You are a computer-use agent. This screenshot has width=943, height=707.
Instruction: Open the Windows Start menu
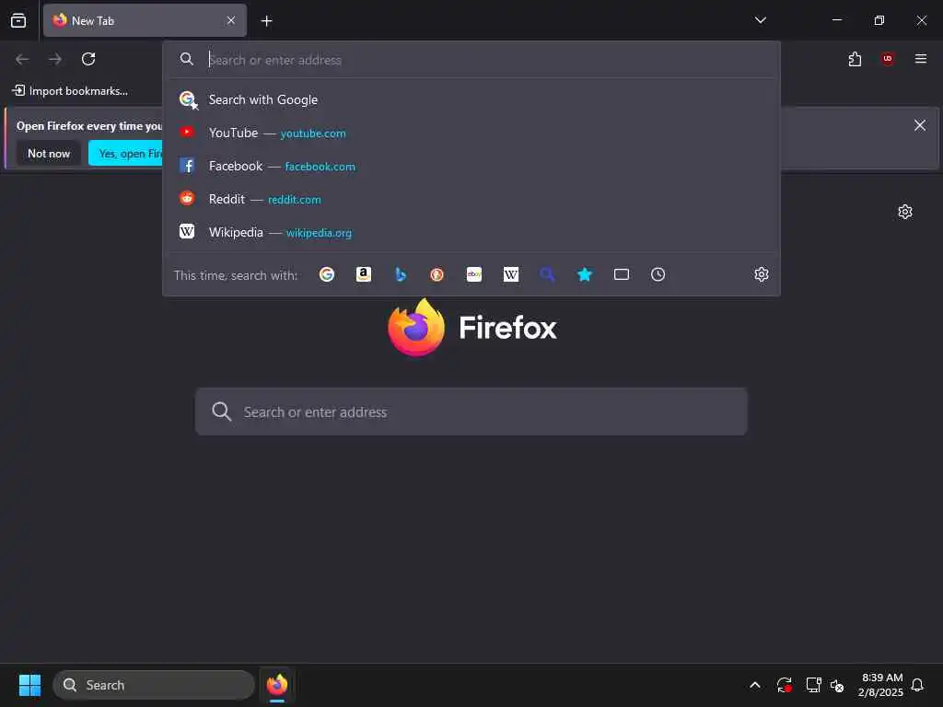(29, 685)
